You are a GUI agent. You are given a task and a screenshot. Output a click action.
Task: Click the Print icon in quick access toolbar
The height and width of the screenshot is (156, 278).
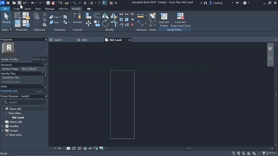[48, 3]
